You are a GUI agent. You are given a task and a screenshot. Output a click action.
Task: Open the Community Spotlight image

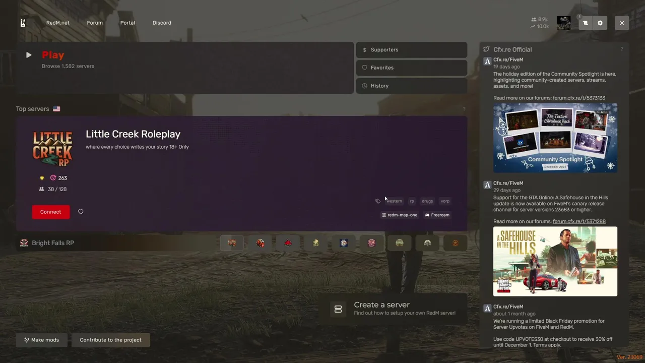coord(555,138)
